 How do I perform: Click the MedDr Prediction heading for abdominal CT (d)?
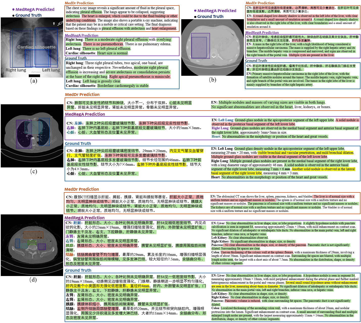point(82,189)
